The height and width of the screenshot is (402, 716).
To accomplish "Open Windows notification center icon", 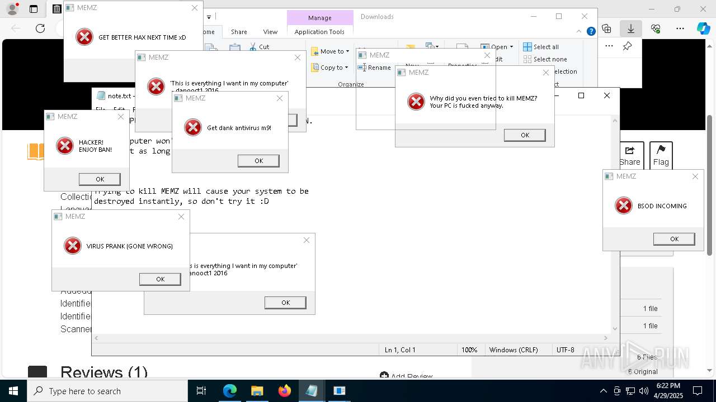I will (698, 391).
